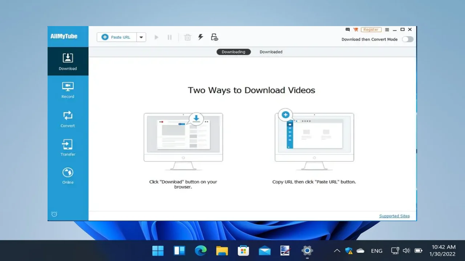The height and width of the screenshot is (261, 465).
Task: Toggle Download then Convert Mode switch
Action: [x=408, y=39]
